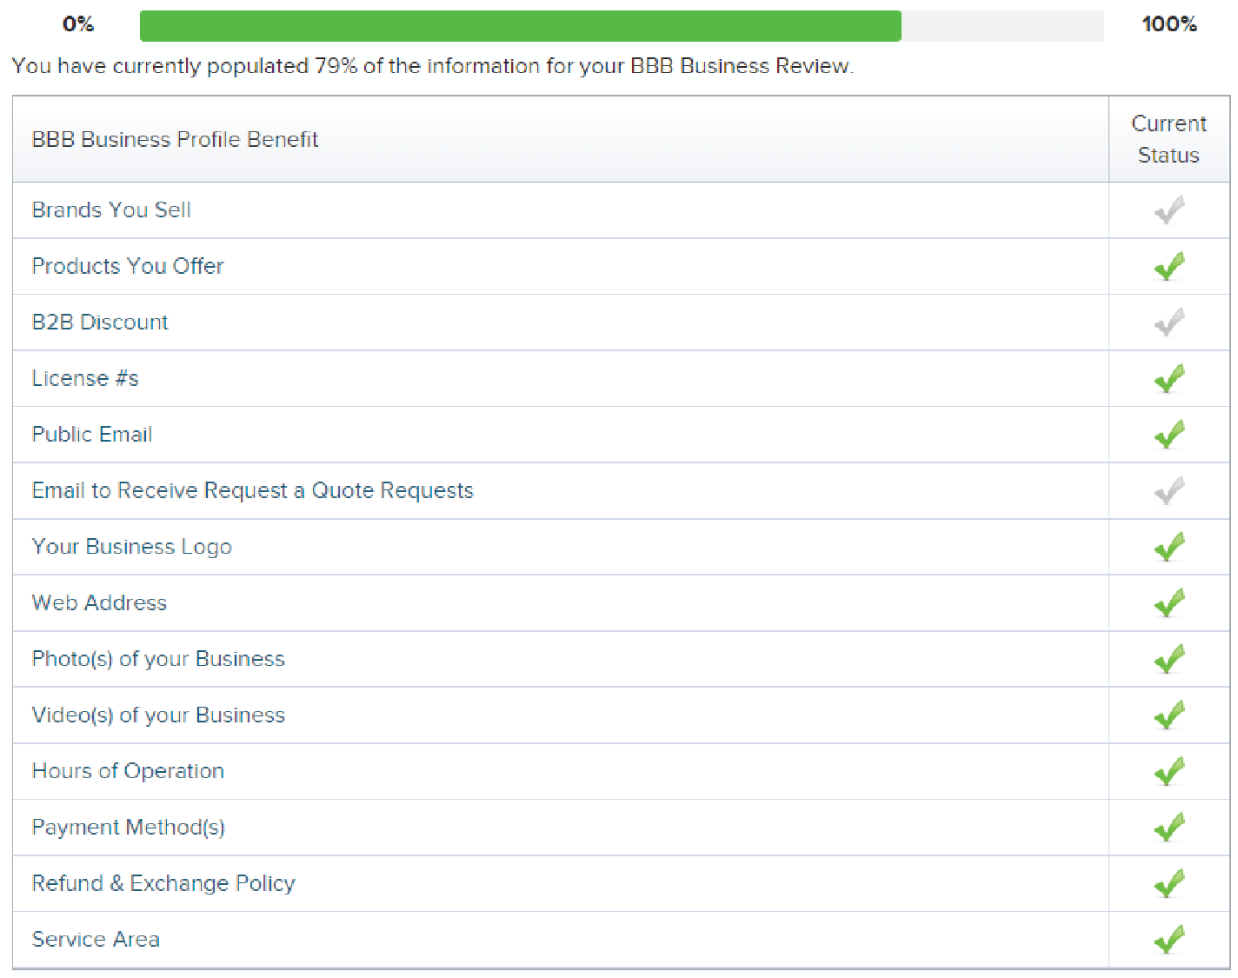
Task: Click the green checkmark for Hours of Operation
Action: coord(1169,771)
